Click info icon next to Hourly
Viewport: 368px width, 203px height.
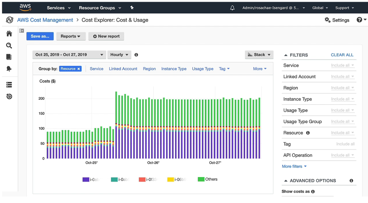click(136, 55)
